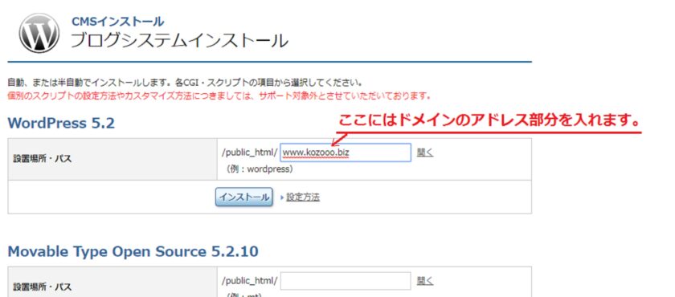Click the /public_html/ prefix in WordPress row
This screenshot has width=675, height=297.
250,153
